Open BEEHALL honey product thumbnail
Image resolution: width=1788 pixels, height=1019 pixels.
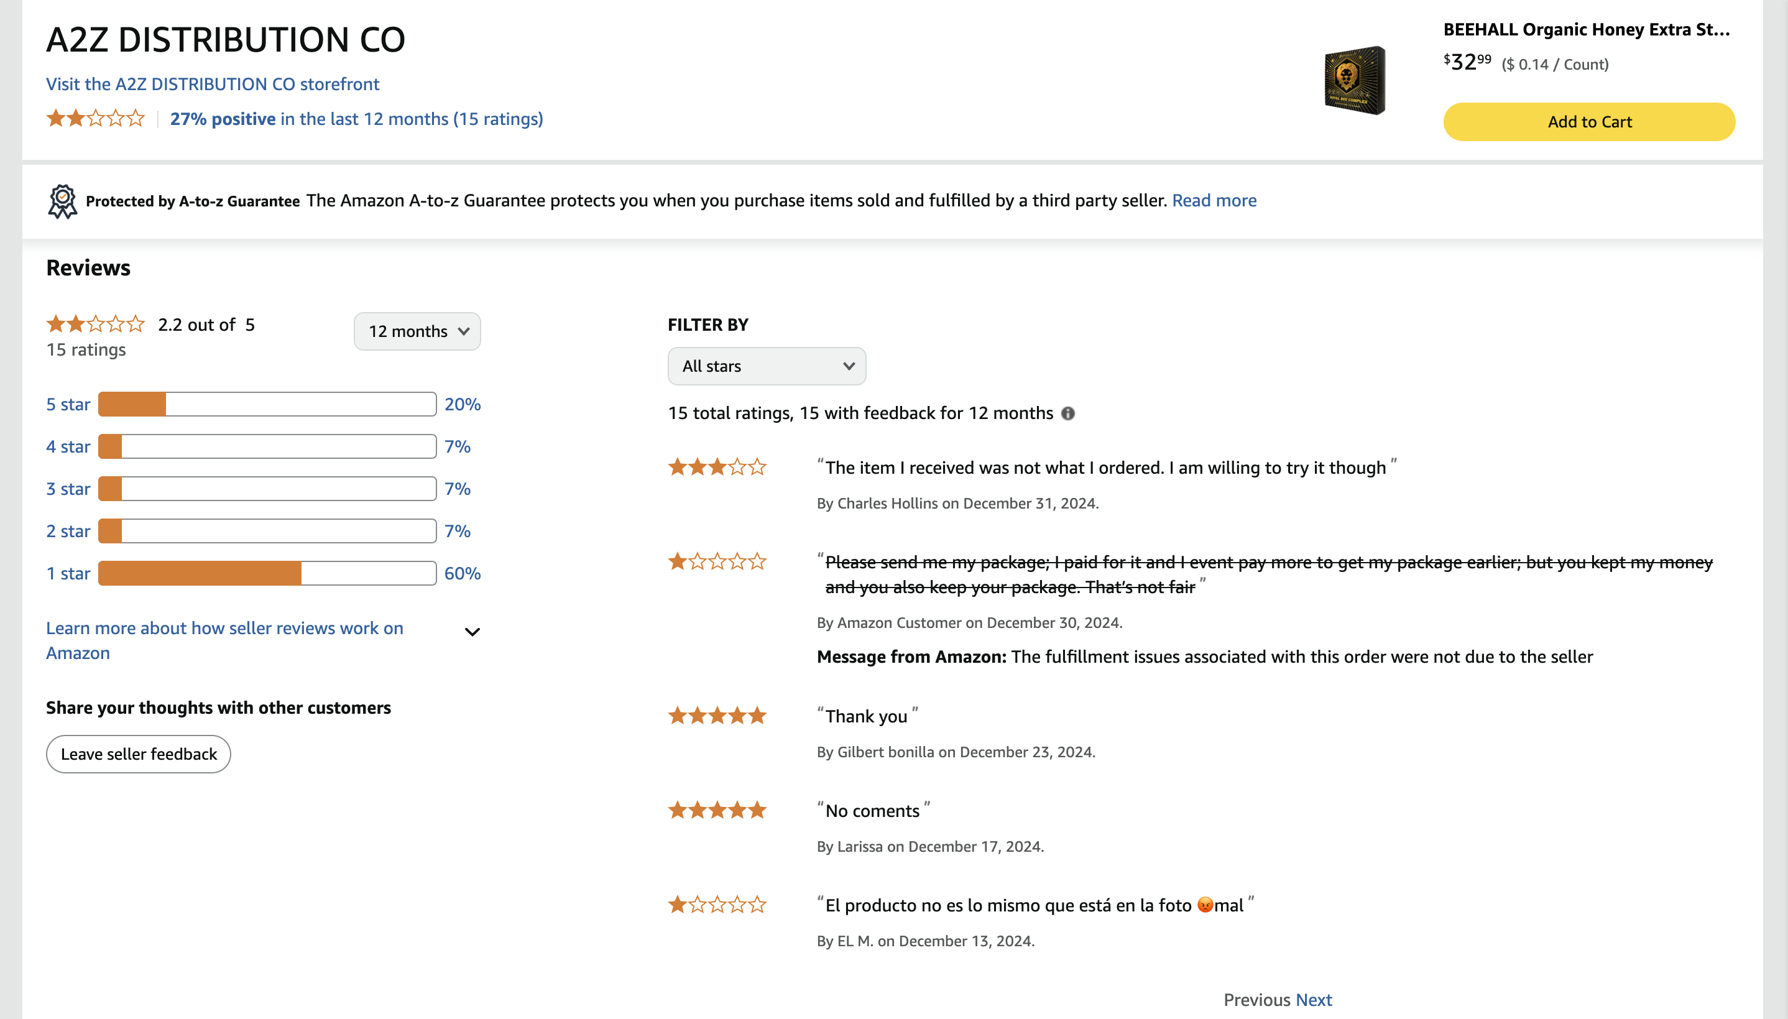[1355, 80]
